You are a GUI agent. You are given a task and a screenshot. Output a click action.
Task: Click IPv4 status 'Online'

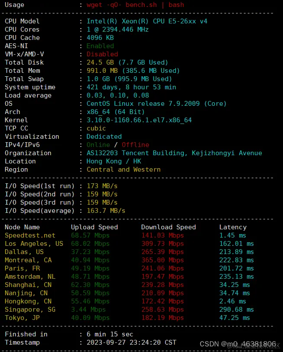(98, 145)
